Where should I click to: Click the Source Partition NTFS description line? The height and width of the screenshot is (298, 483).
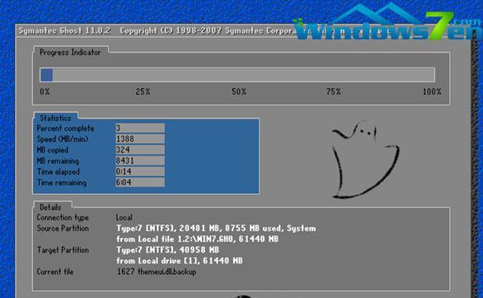216,228
